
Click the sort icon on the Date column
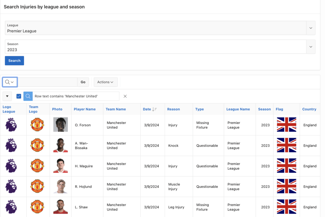click(155, 109)
